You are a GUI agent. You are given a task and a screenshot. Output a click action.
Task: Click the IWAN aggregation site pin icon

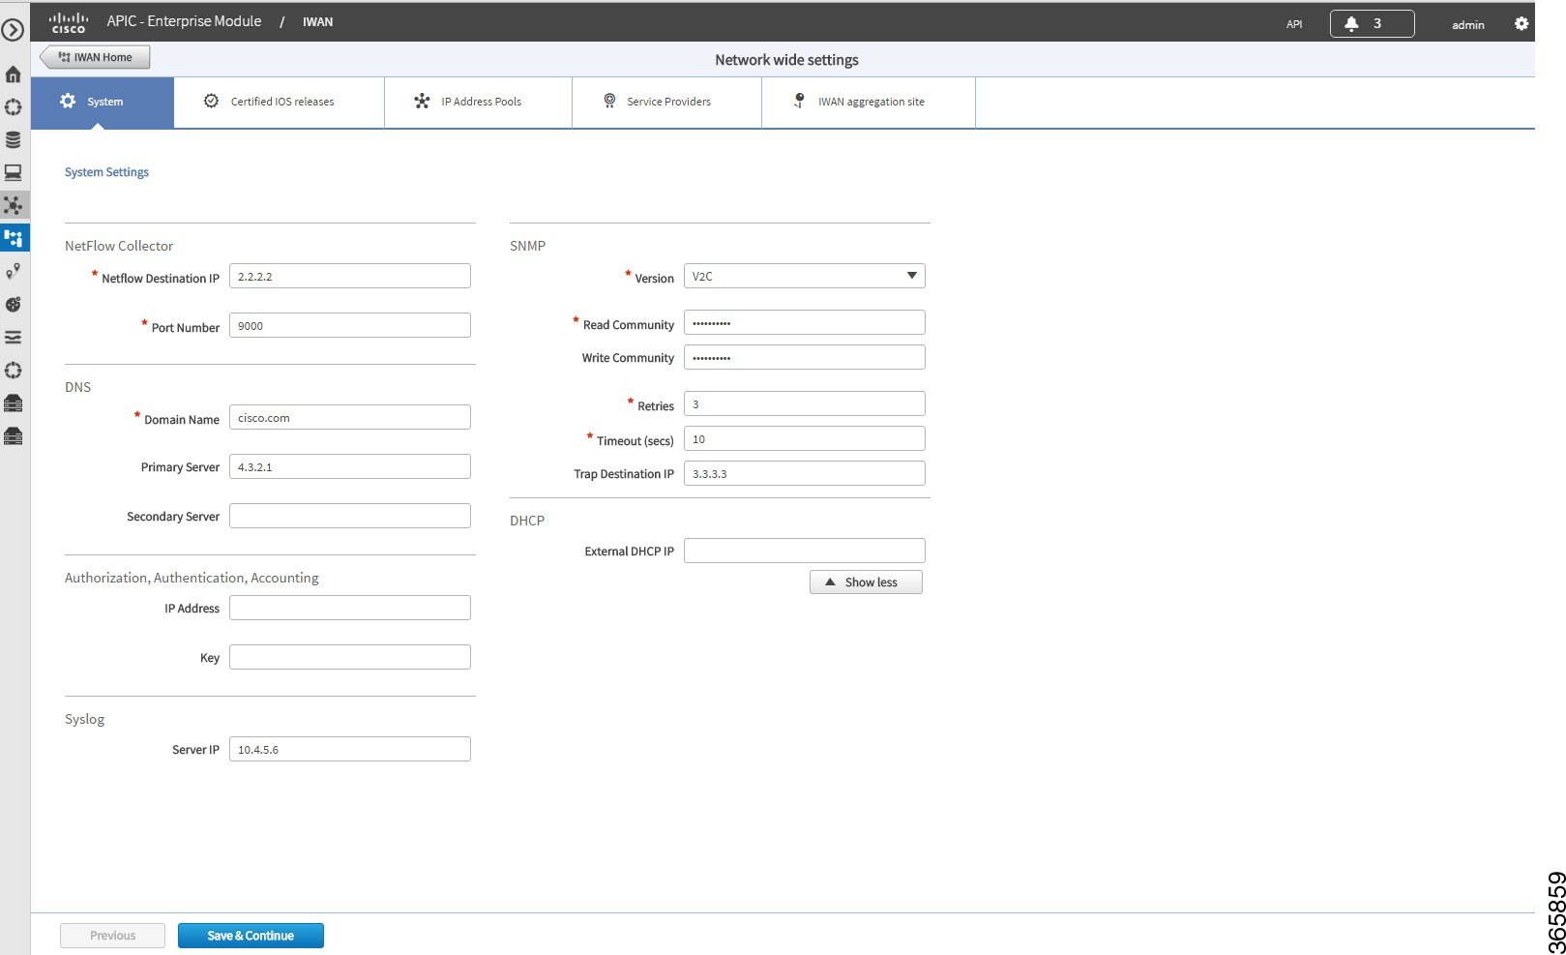(x=799, y=101)
